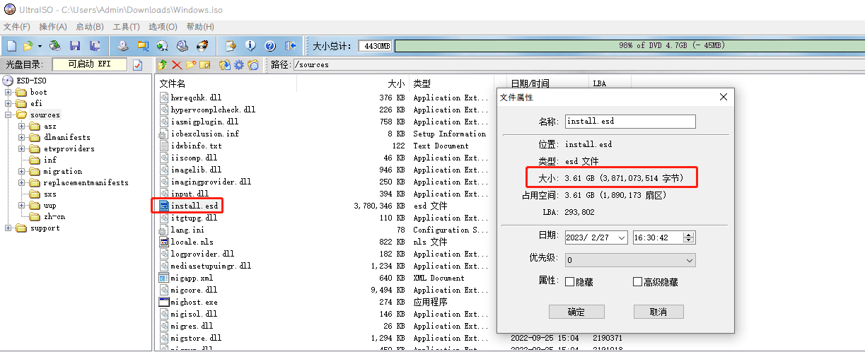The image size is (865, 352).
Task: Click the install.esd file icon
Action: click(x=164, y=206)
